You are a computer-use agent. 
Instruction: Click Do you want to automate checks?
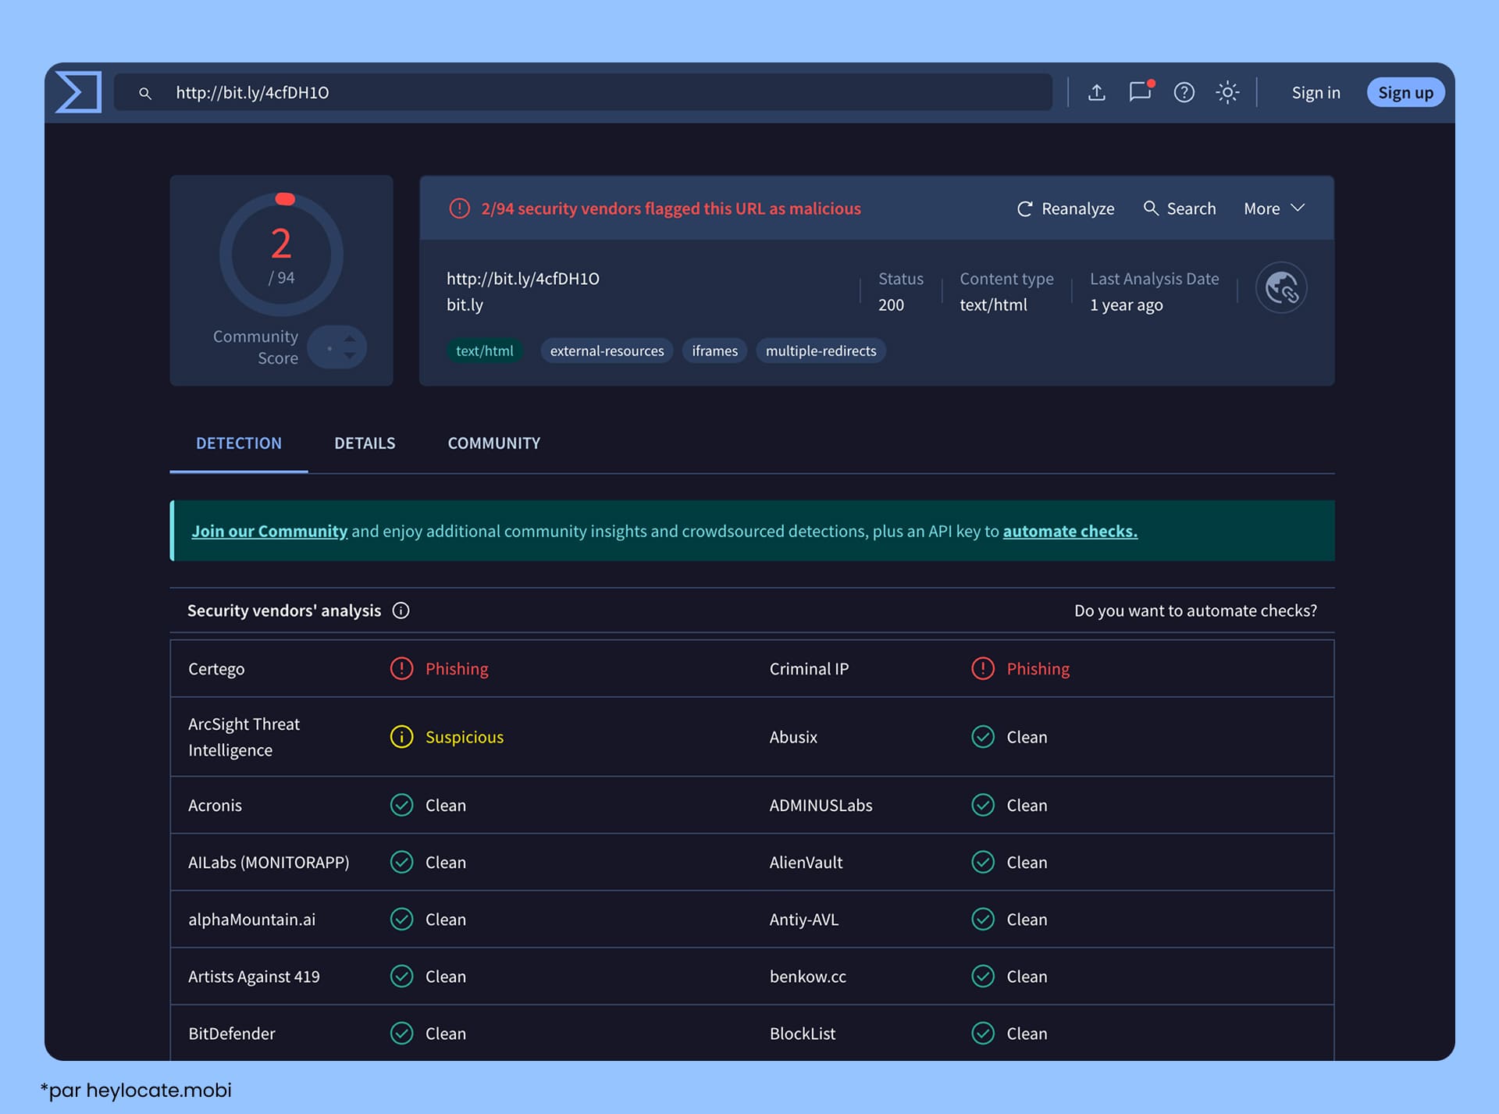(x=1195, y=610)
